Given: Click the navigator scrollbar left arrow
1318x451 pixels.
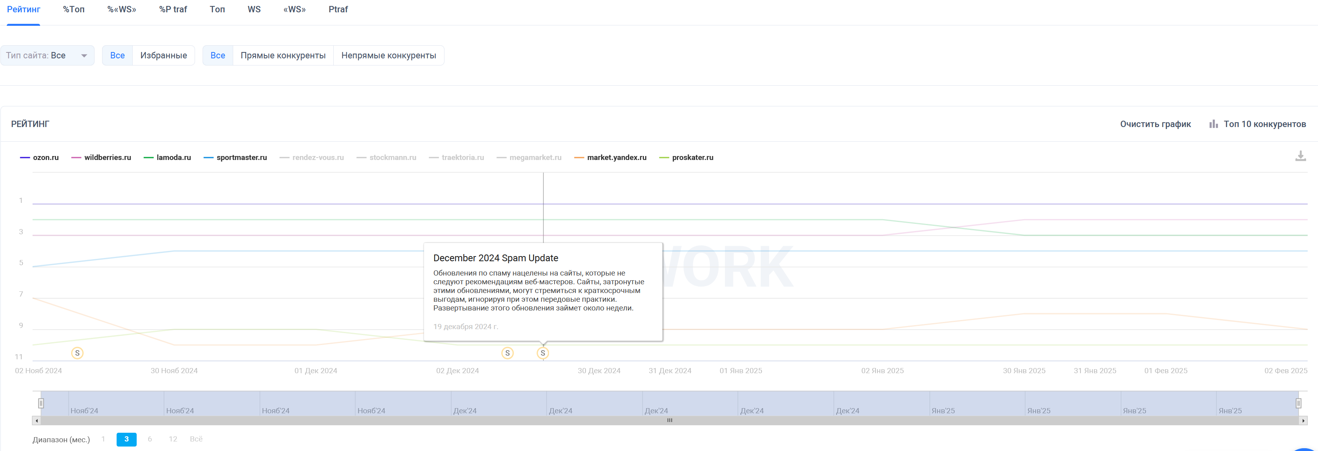Looking at the screenshot, I should (x=36, y=420).
